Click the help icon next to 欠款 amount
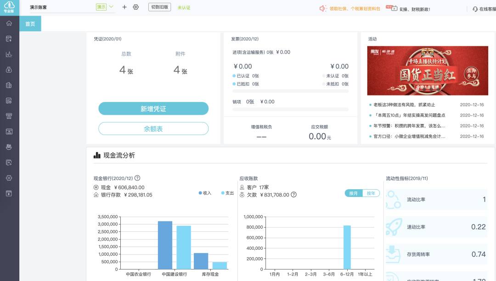The image size is (496, 281). [294, 195]
